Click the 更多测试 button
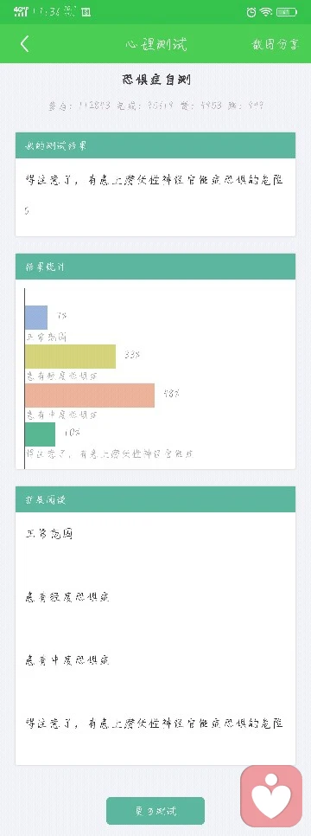This screenshot has width=311, height=836. click(155, 811)
